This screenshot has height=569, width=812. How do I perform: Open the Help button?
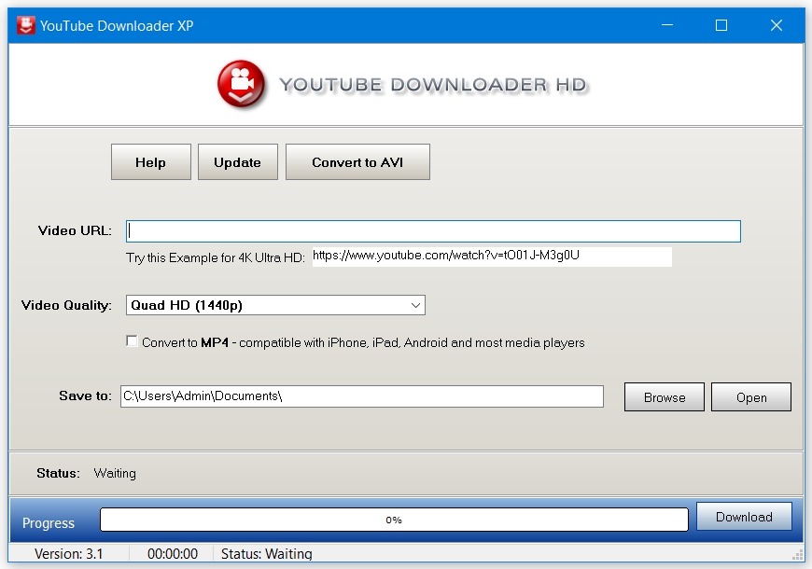pyautogui.click(x=150, y=162)
